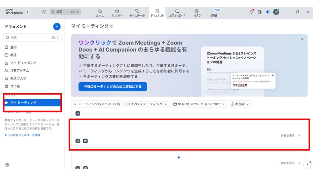Click 今後のミーティングのために有効にする button
313x176 pixels.
click(112, 86)
